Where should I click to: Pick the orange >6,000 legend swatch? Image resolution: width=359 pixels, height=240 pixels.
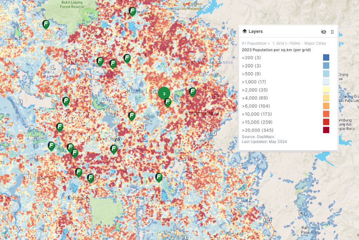(326, 106)
